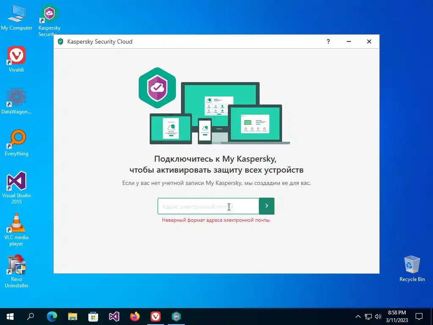433x325 pixels.
Task: Click the text 'Если у вас нет учетной записи'
Action: (x=163, y=183)
